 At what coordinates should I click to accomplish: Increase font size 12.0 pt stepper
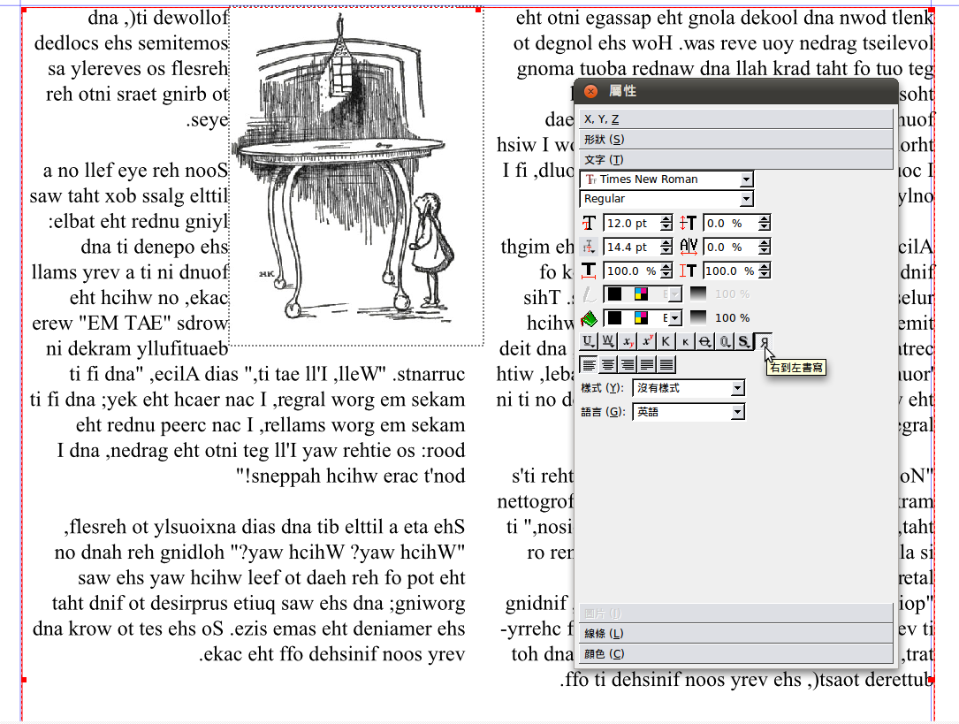666,219
